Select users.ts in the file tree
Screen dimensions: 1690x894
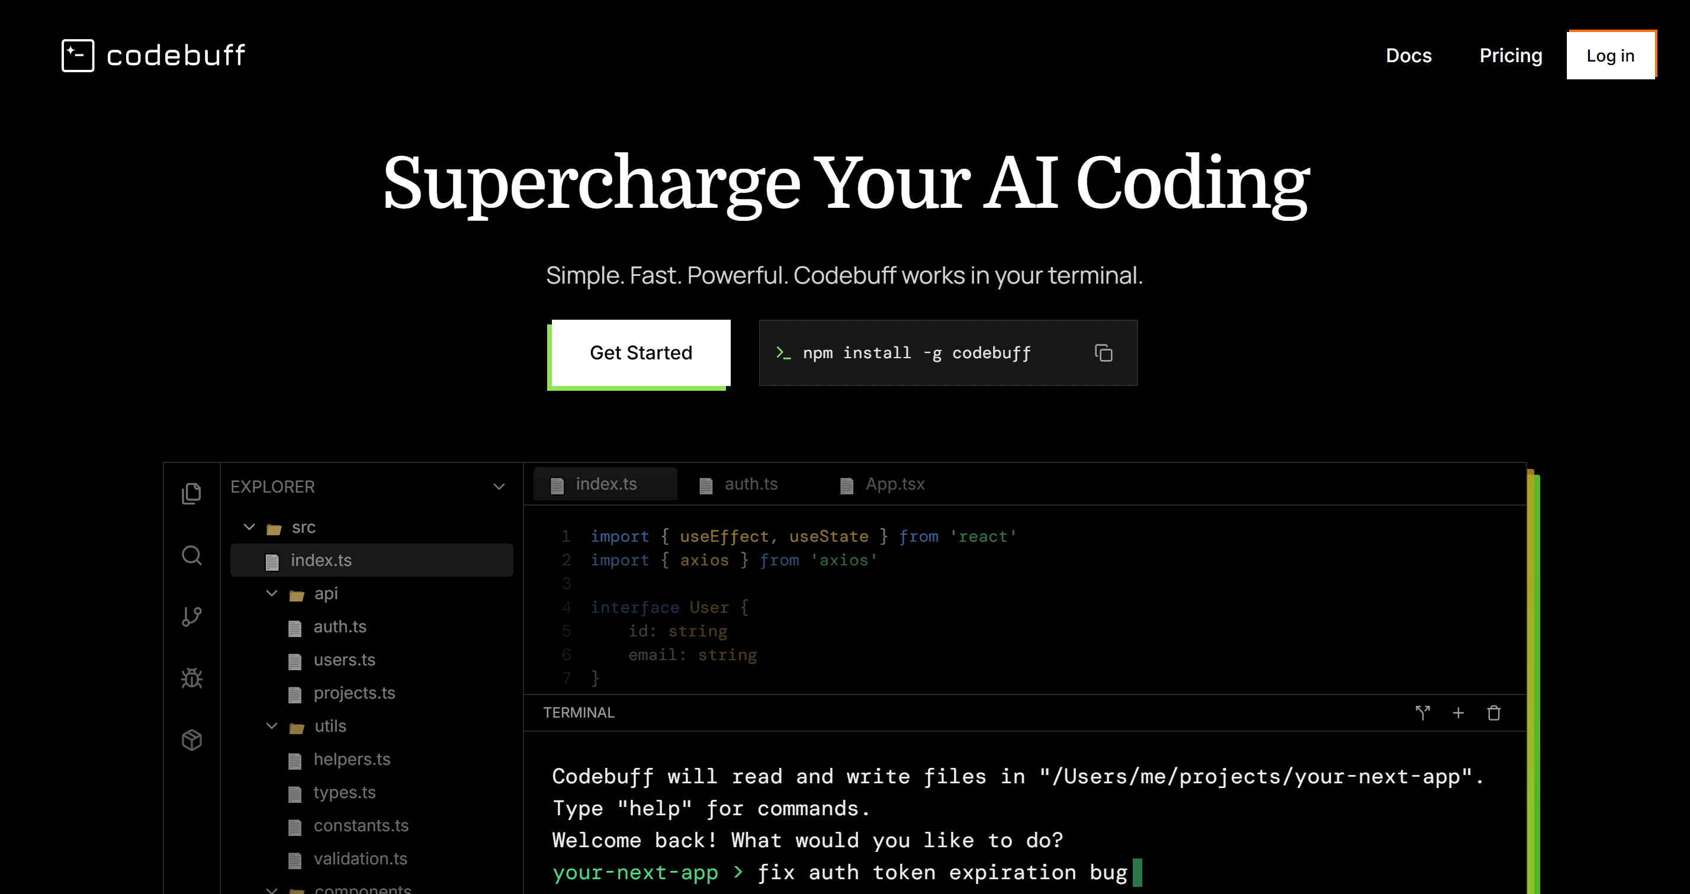(344, 660)
